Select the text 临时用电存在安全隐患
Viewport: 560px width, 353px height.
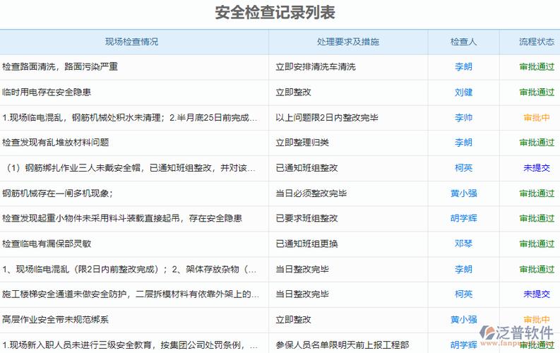[47, 92]
